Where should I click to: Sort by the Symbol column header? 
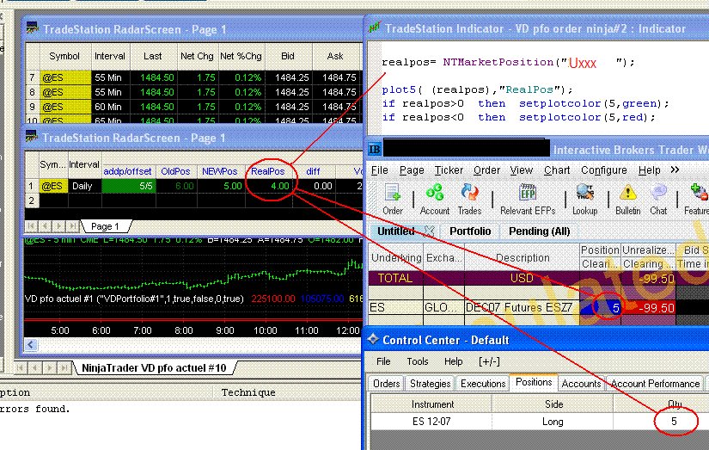(65, 56)
